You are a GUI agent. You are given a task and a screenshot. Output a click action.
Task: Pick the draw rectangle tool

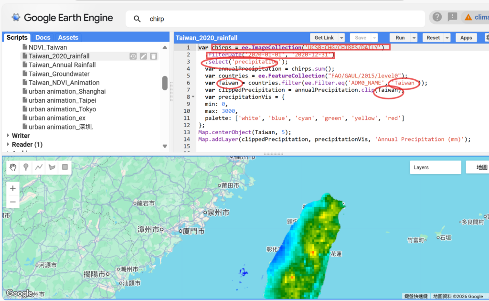[x=65, y=167]
